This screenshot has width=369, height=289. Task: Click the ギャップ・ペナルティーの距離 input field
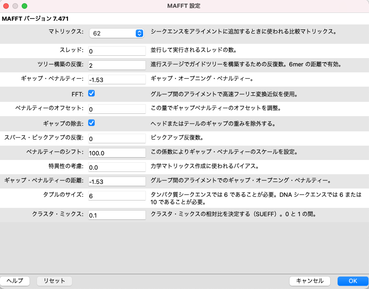pos(117,182)
